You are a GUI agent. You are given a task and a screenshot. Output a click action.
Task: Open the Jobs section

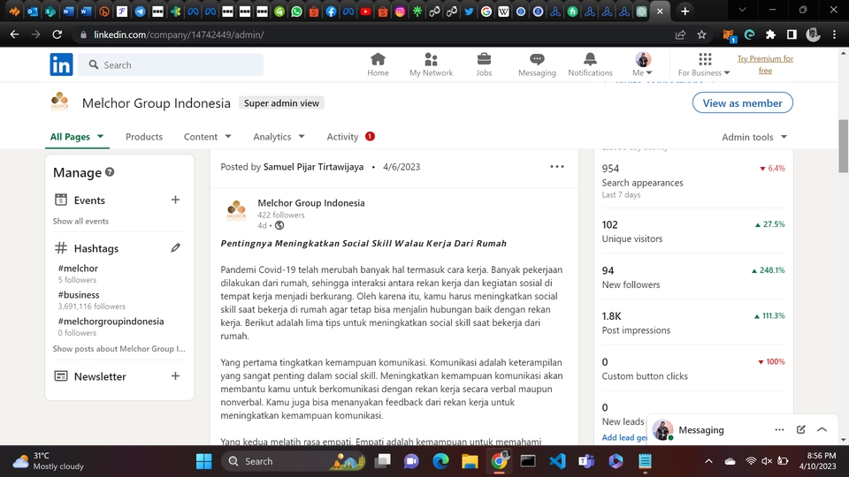click(484, 64)
